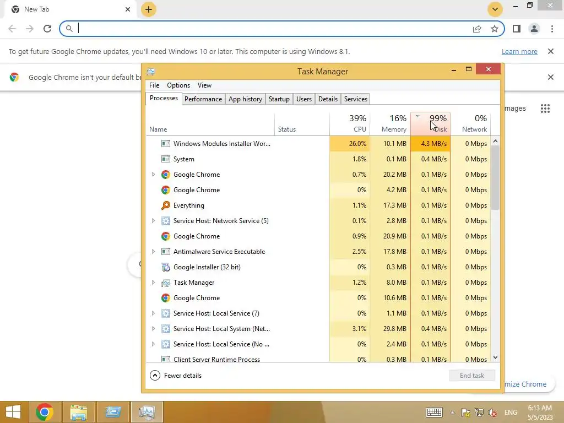Switch to the Details tab

click(328, 99)
